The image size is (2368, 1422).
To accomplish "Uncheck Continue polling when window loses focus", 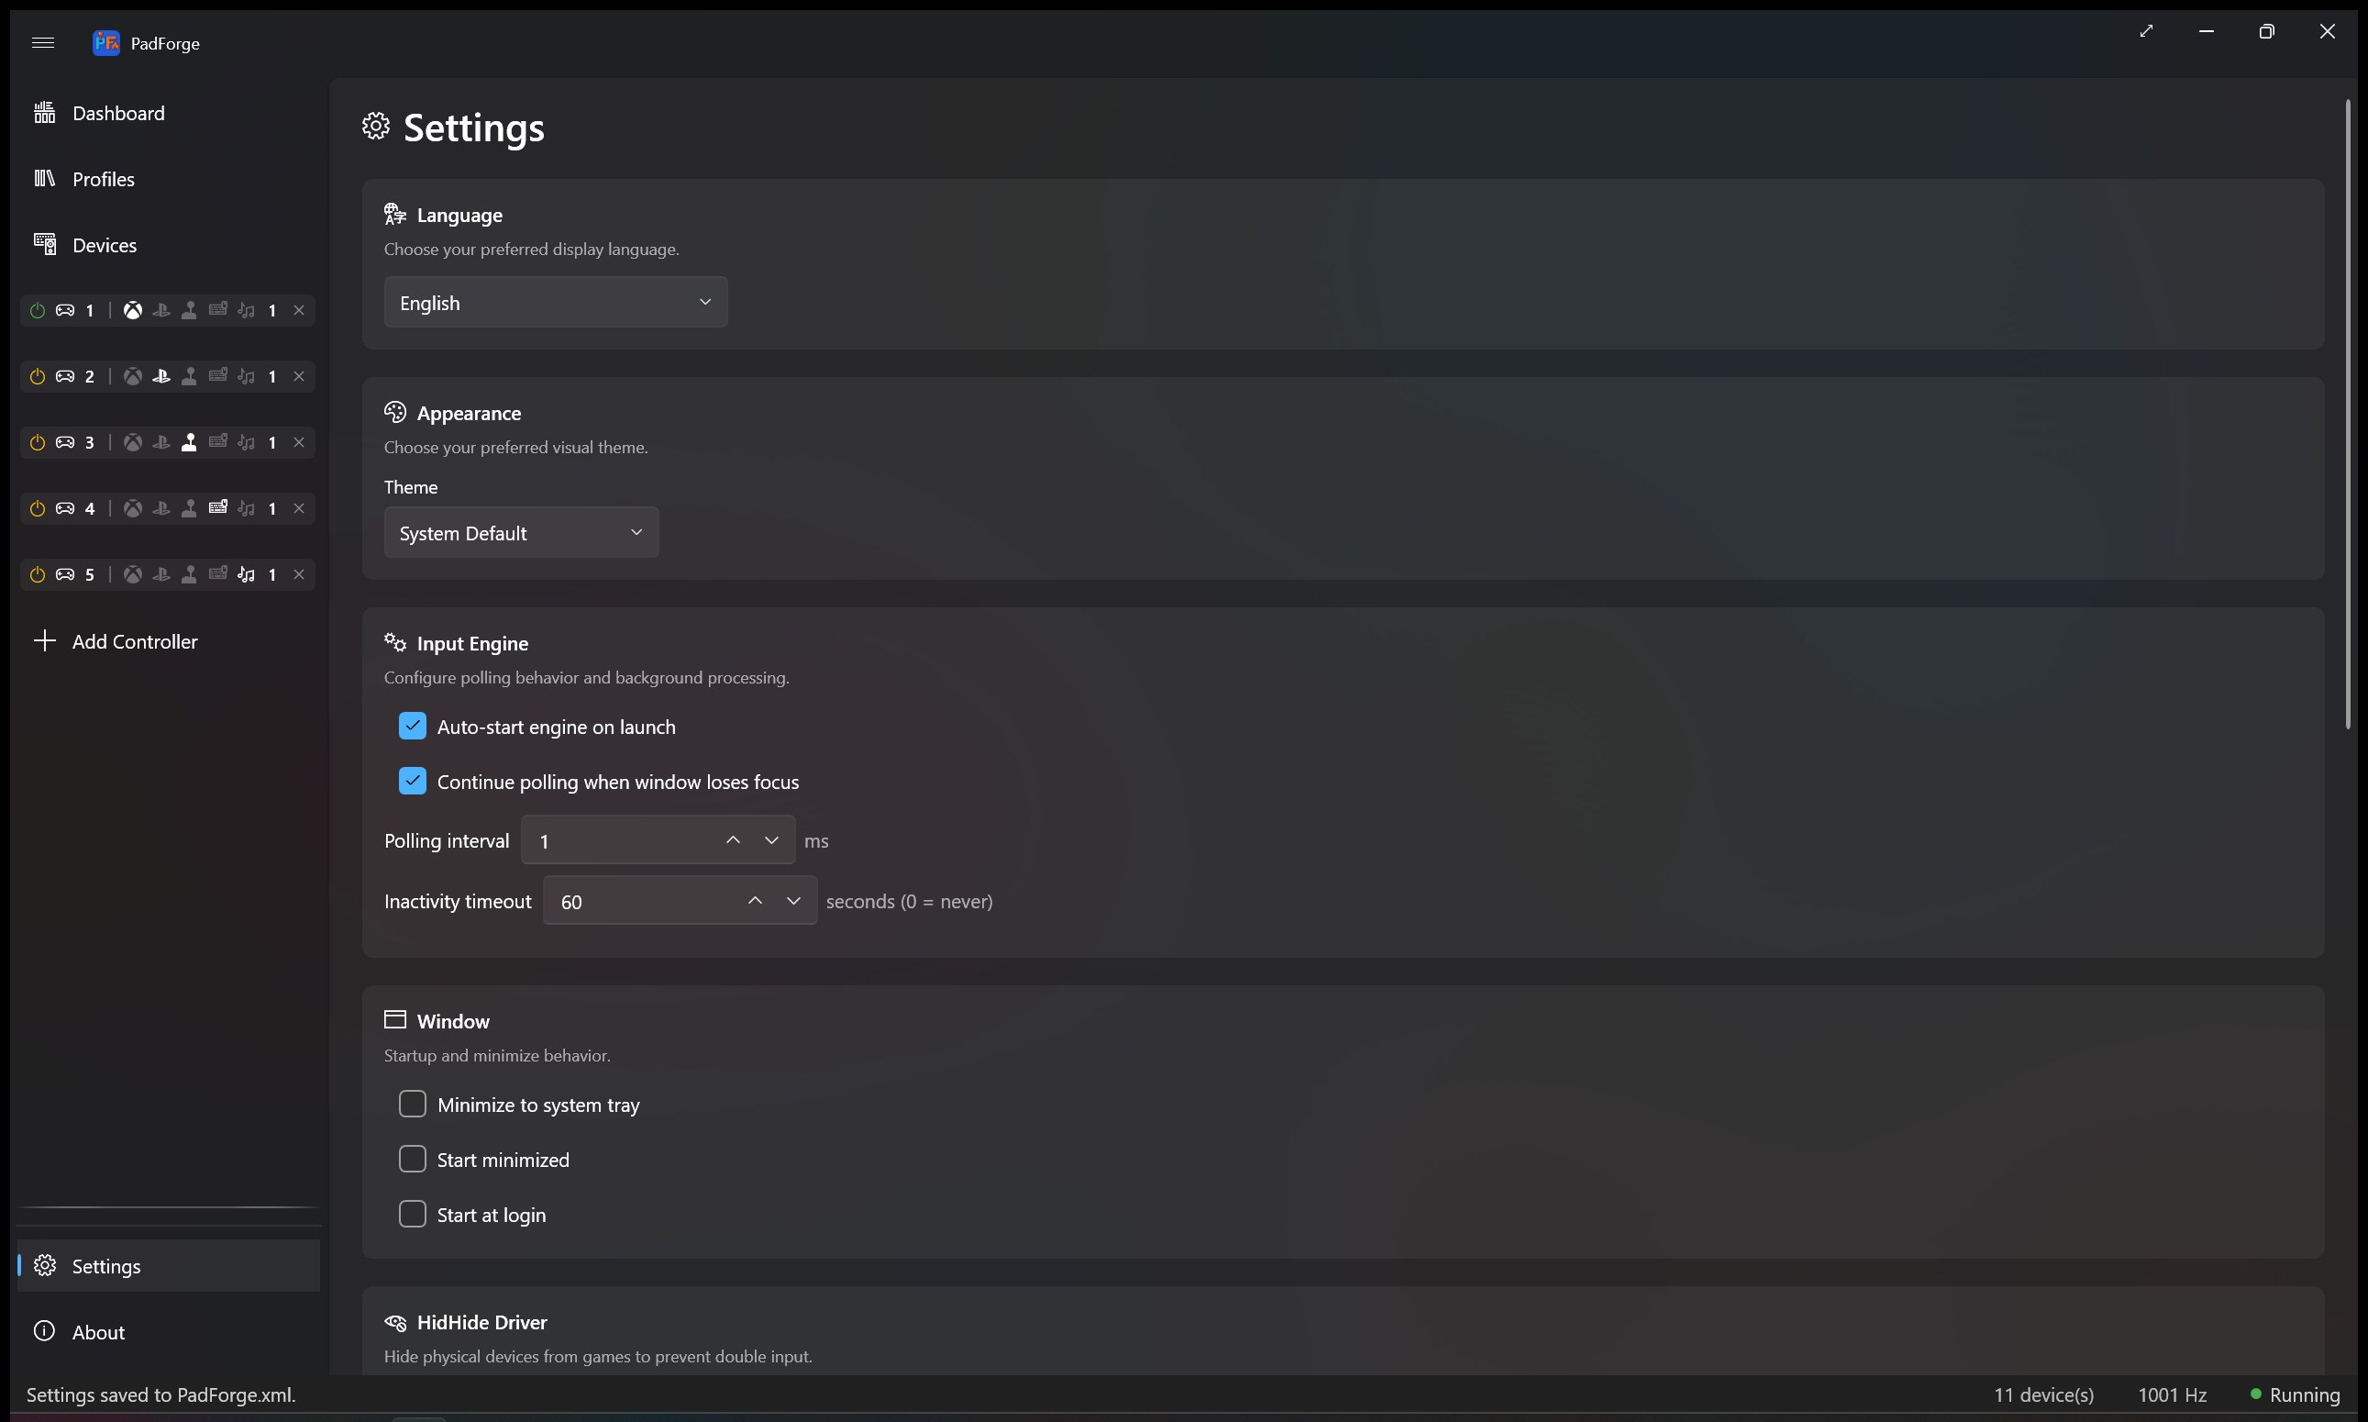I will click(x=413, y=781).
